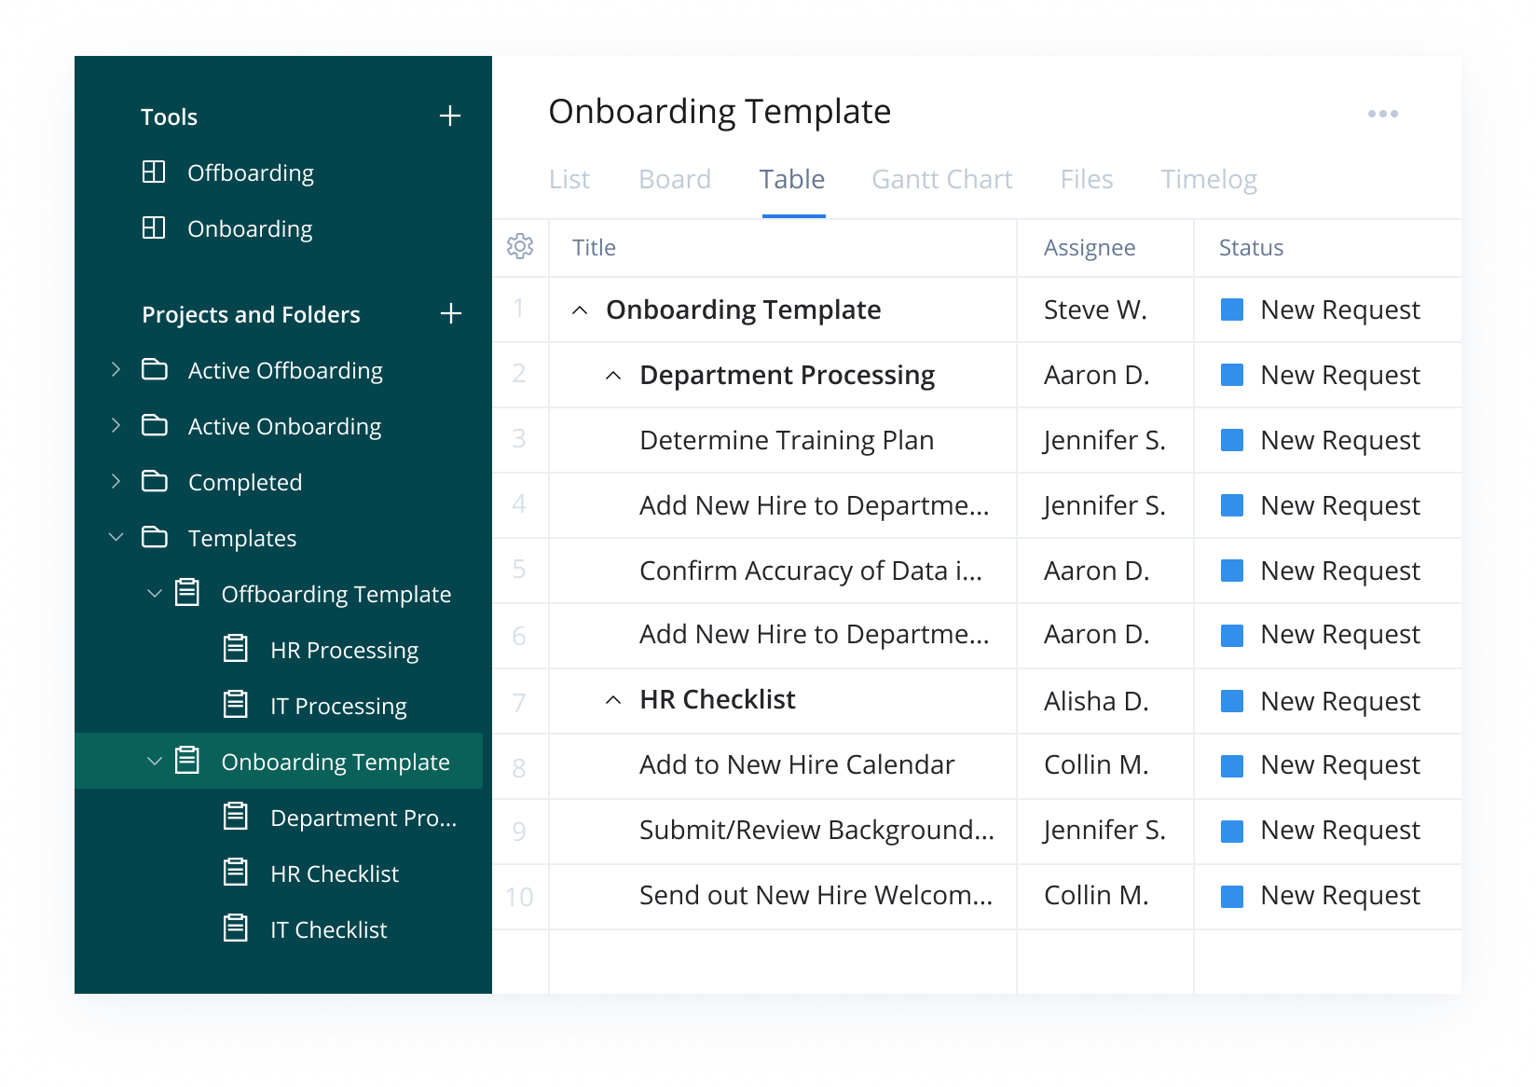
Task: Collapse the Onboarding Template row in table
Action: (580, 310)
